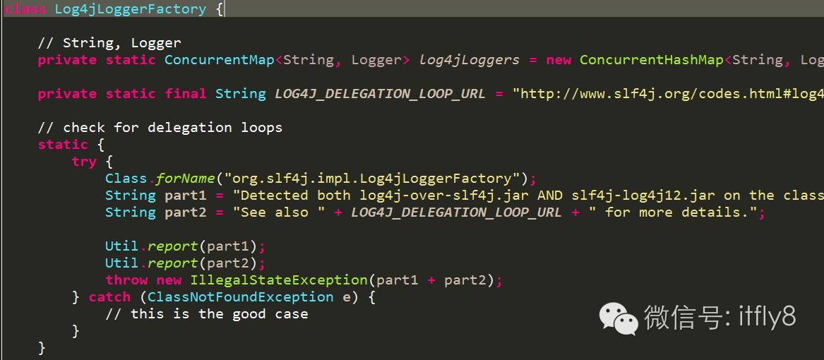This screenshot has height=360, width=824.
Task: Click the "See also " string literal
Action: pyautogui.click(x=278, y=212)
